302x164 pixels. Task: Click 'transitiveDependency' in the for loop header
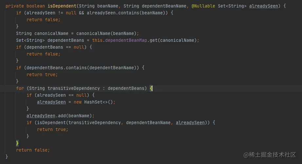click(74, 88)
